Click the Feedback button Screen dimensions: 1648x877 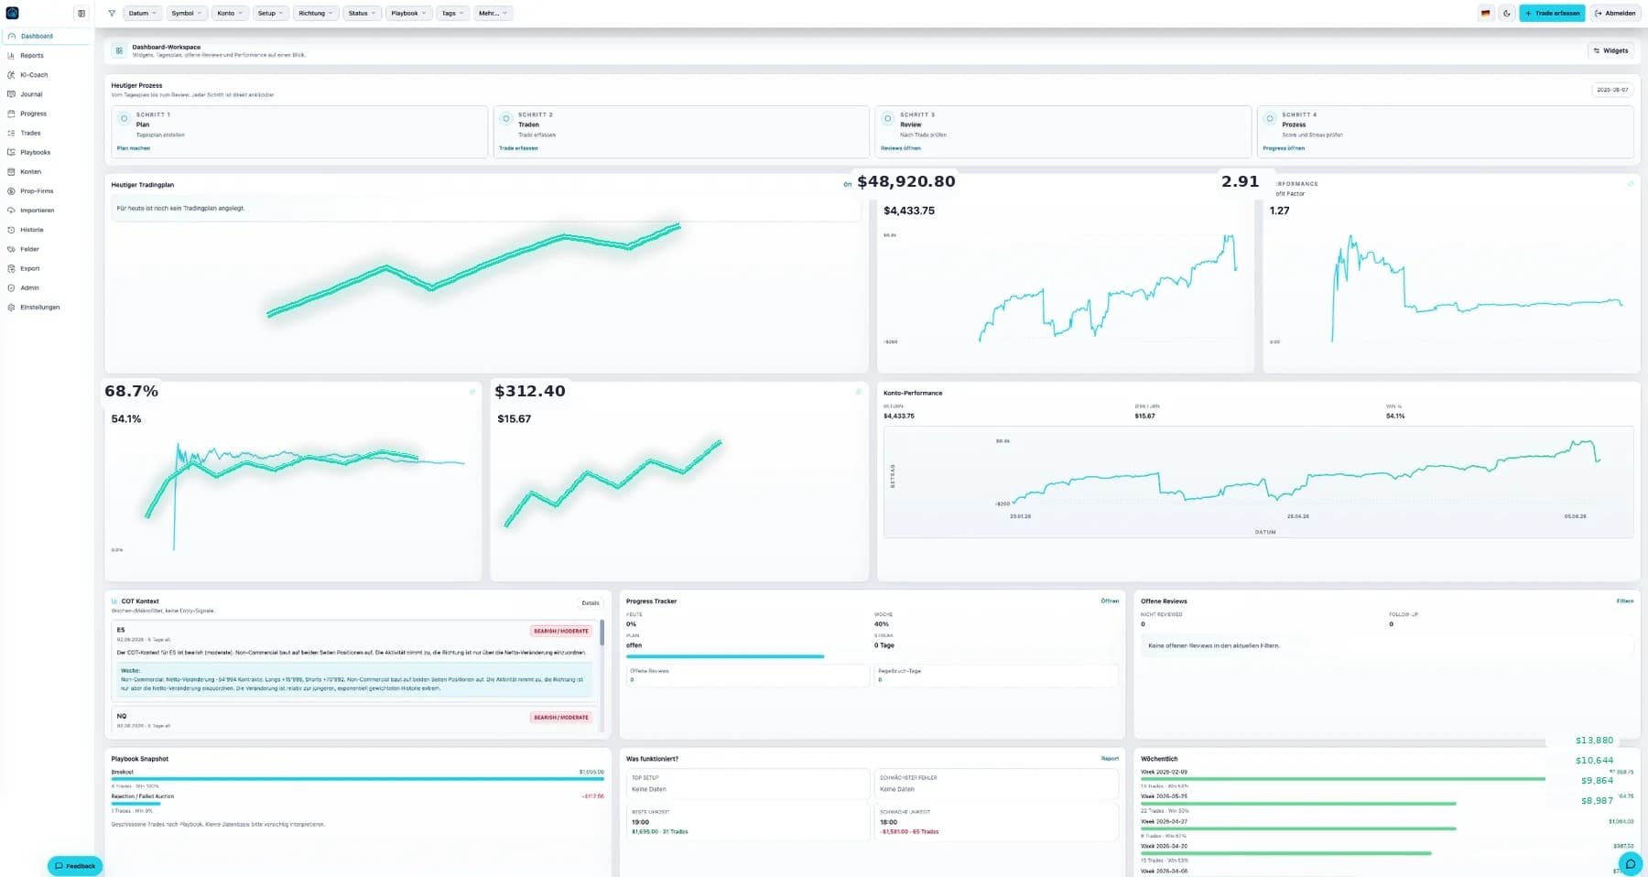tap(75, 865)
